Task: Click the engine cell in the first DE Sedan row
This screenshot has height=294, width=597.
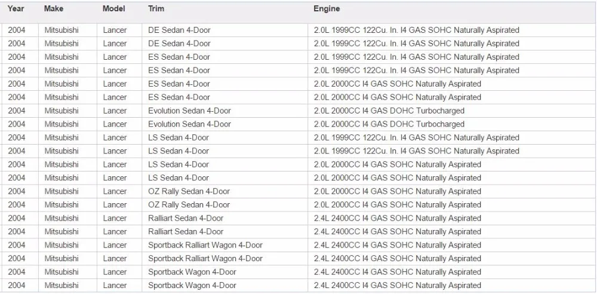Action: click(x=451, y=30)
